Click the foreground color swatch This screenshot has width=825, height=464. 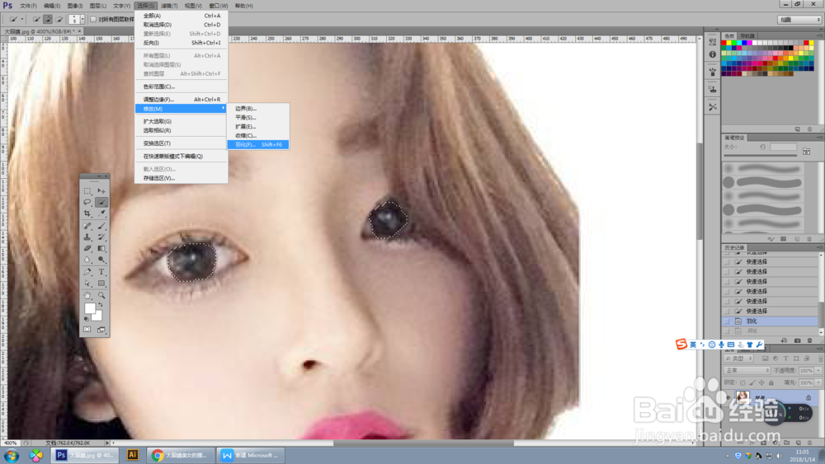coord(89,308)
